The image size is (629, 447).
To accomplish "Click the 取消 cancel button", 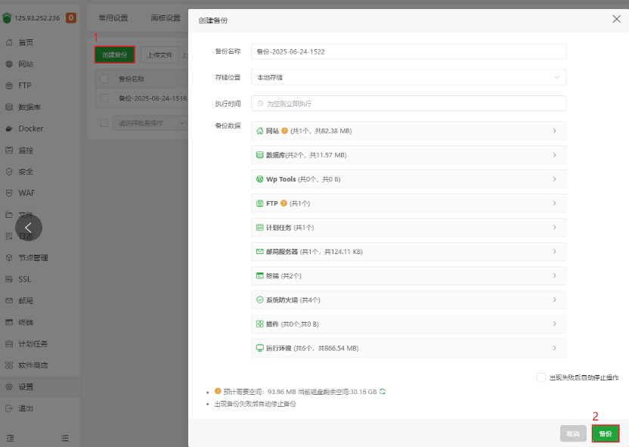I will point(573,433).
